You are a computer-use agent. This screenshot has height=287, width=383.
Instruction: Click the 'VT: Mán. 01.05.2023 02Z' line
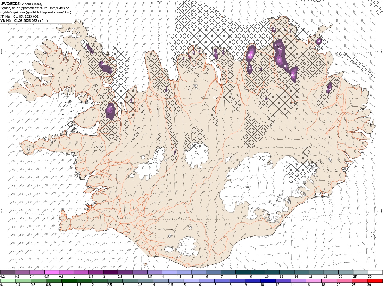tap(19, 21)
